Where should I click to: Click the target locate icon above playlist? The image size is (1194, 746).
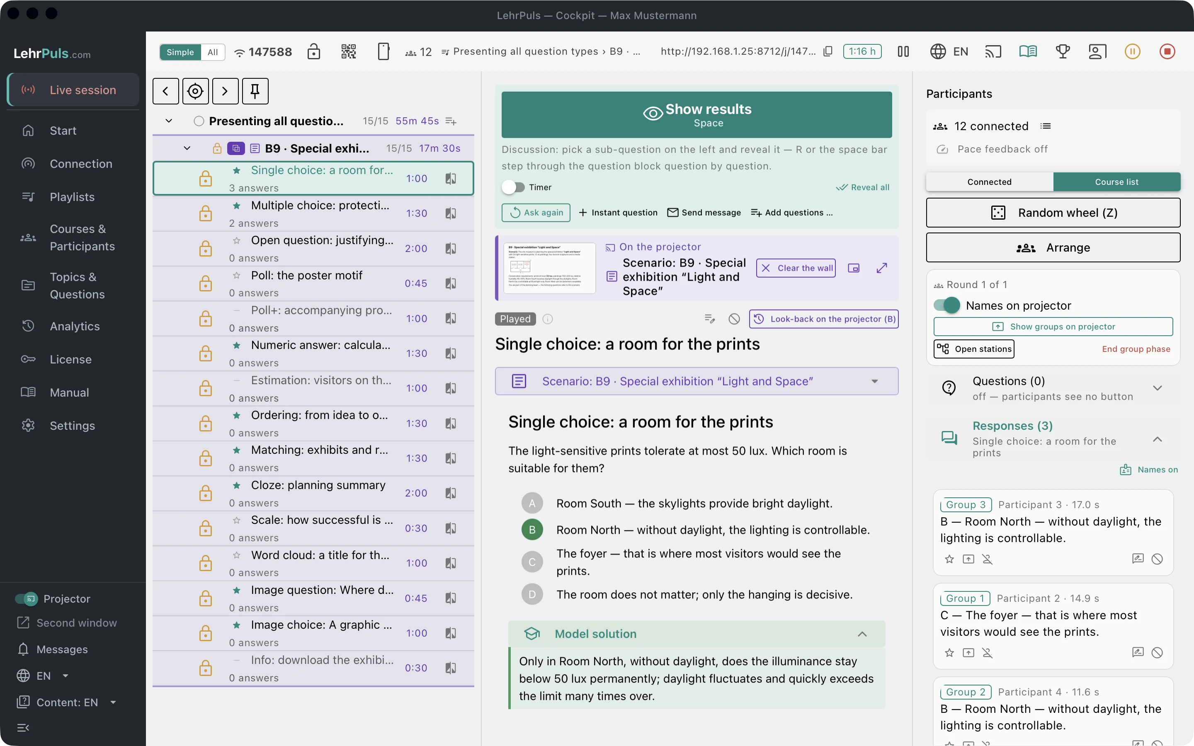tap(195, 91)
